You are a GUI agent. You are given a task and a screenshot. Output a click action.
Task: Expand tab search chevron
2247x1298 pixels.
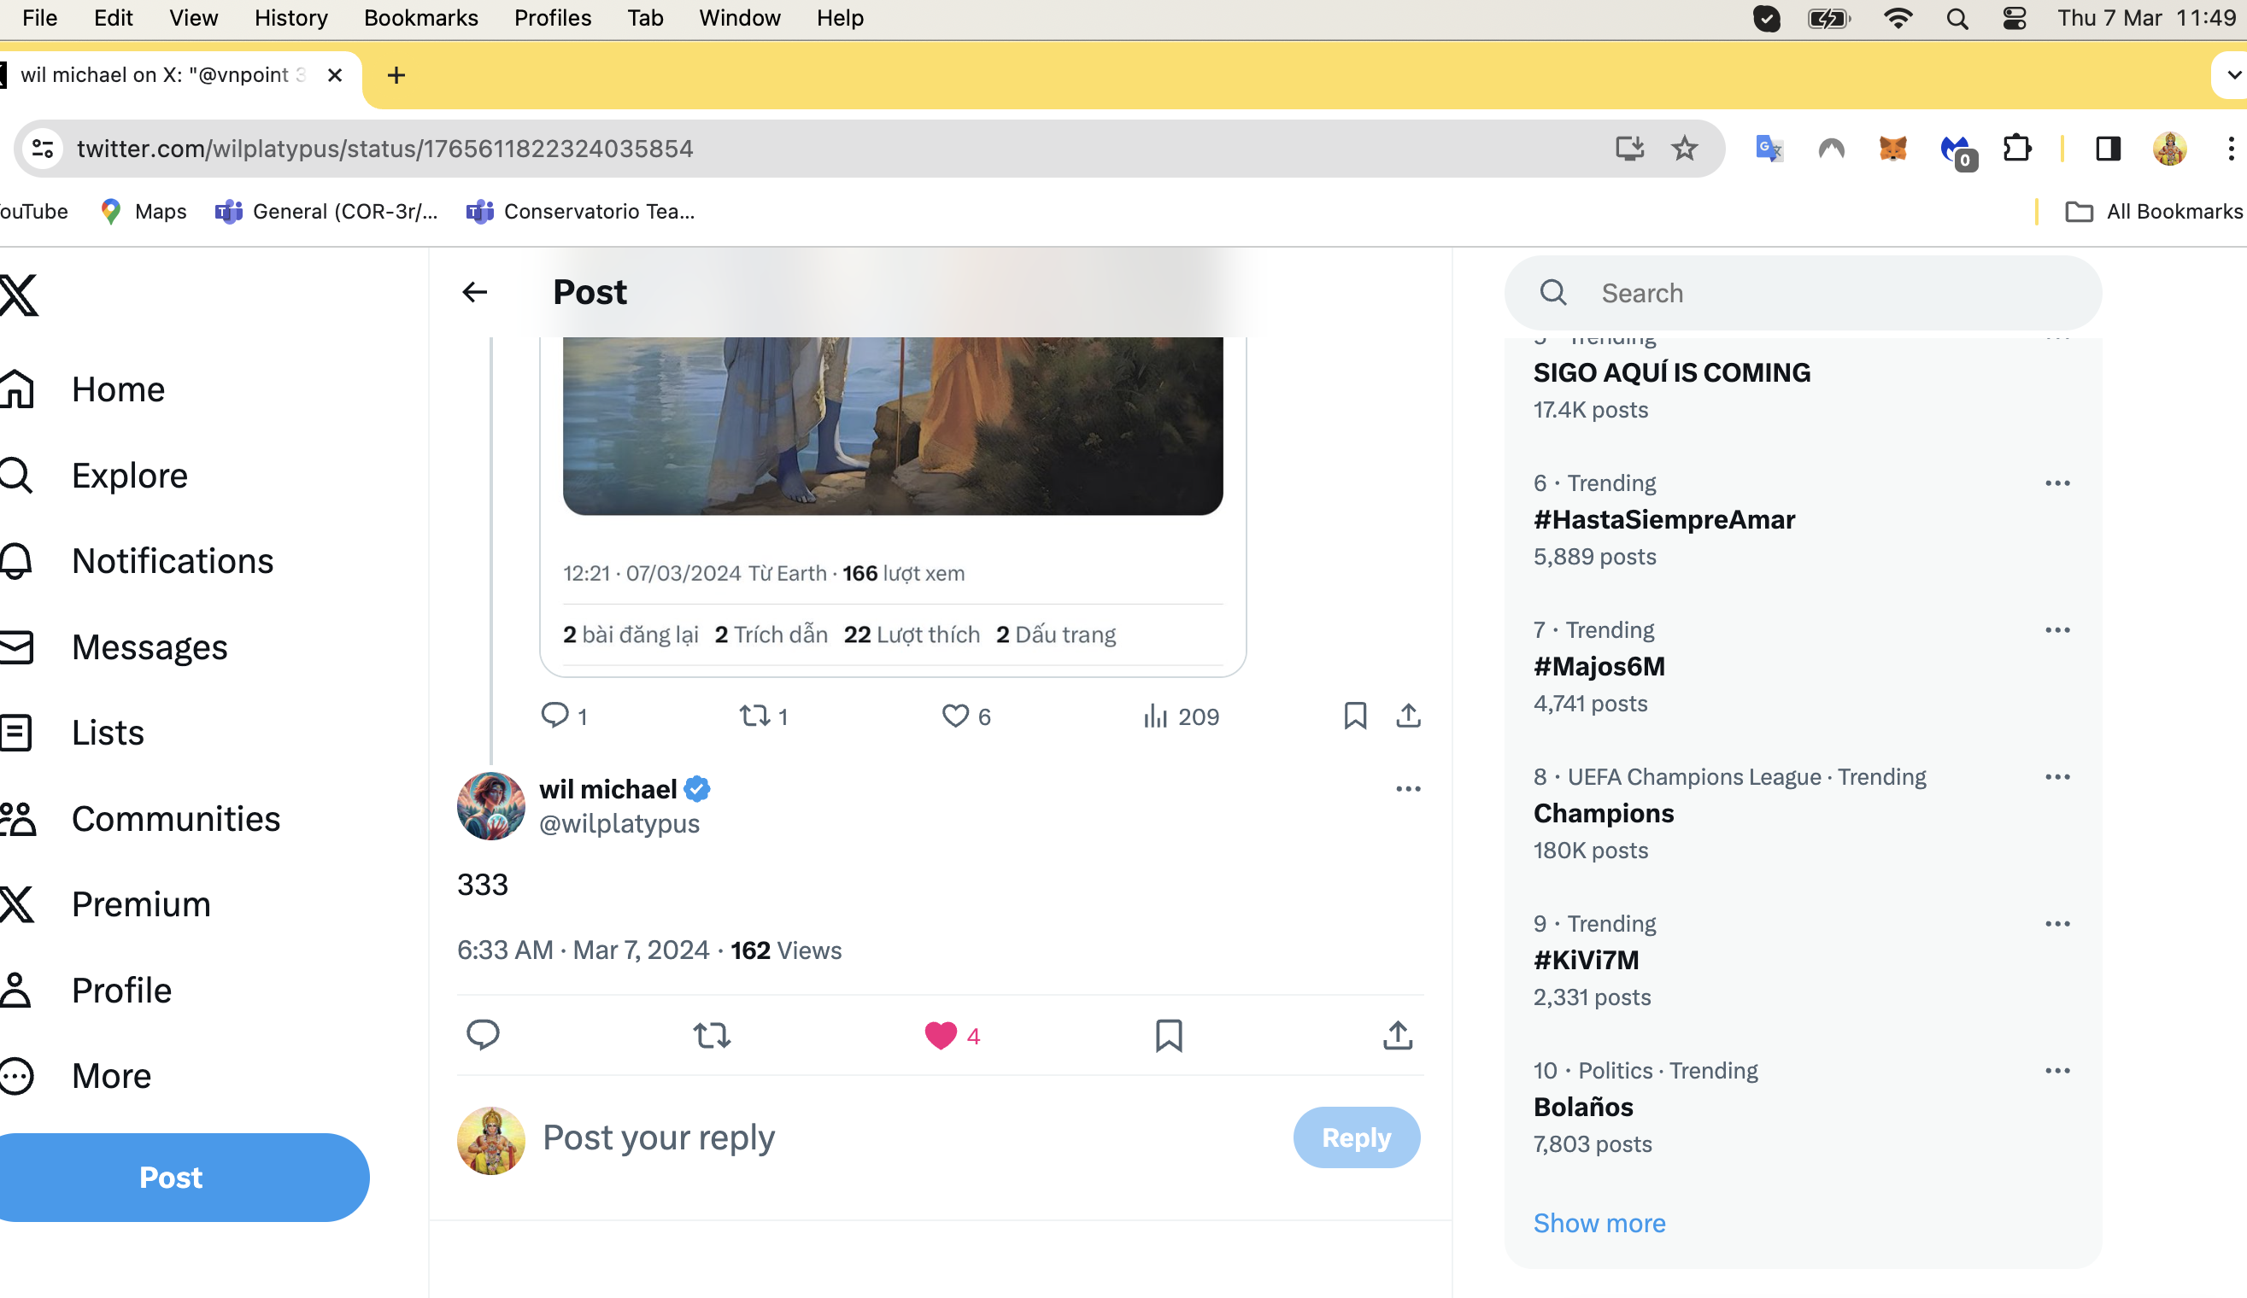click(x=2233, y=75)
